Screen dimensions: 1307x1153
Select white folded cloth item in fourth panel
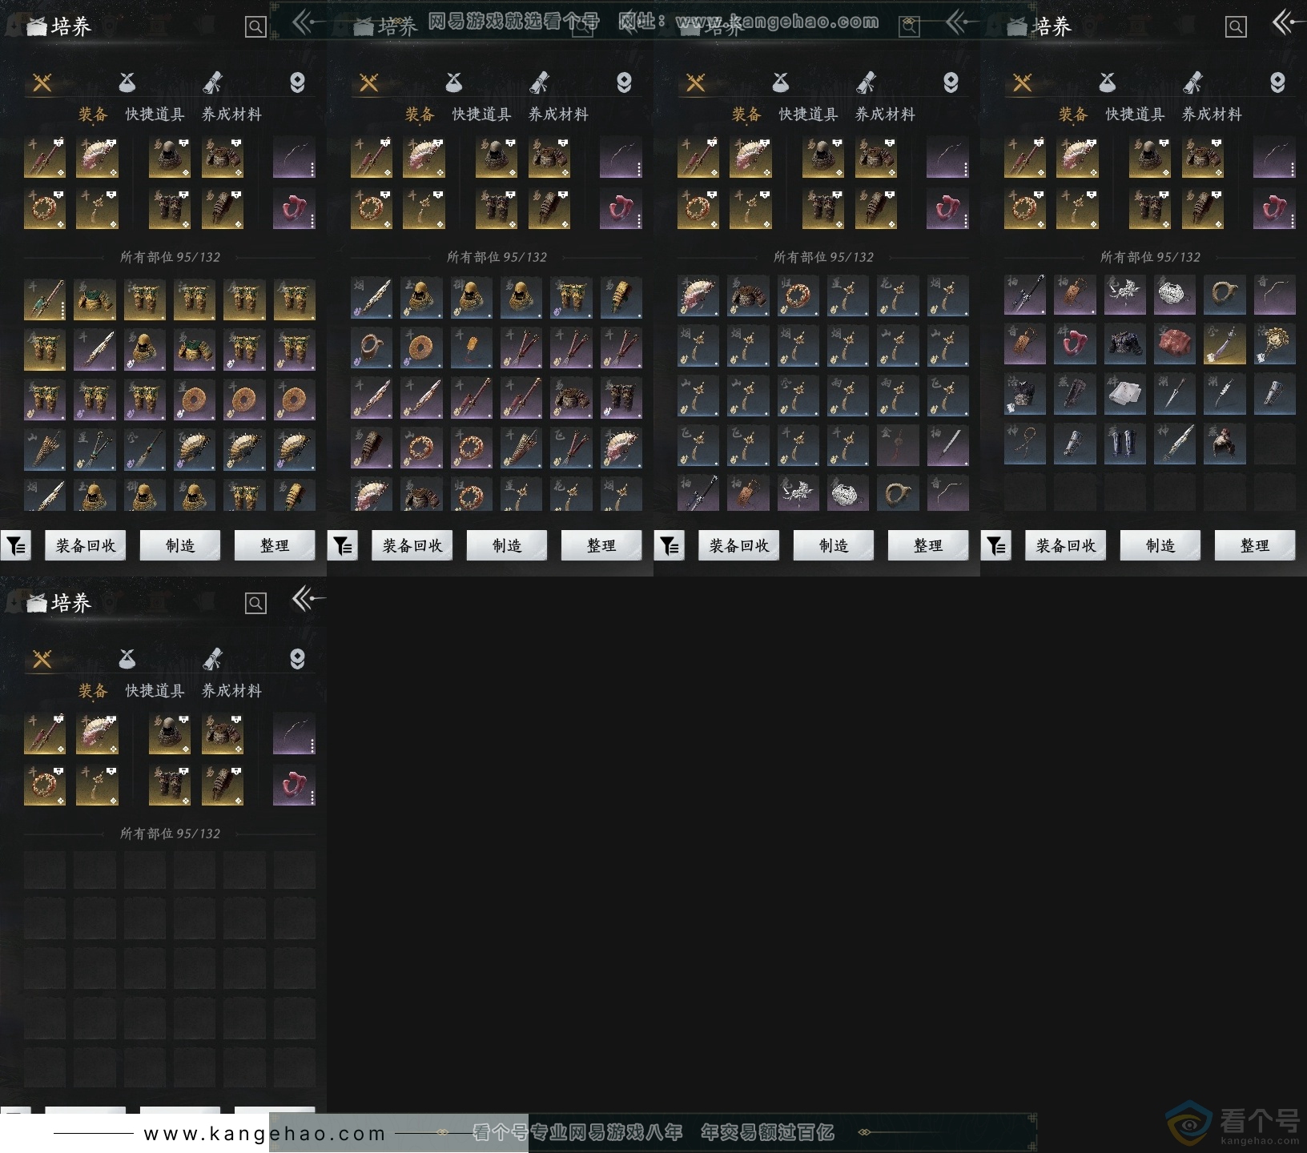click(1124, 394)
